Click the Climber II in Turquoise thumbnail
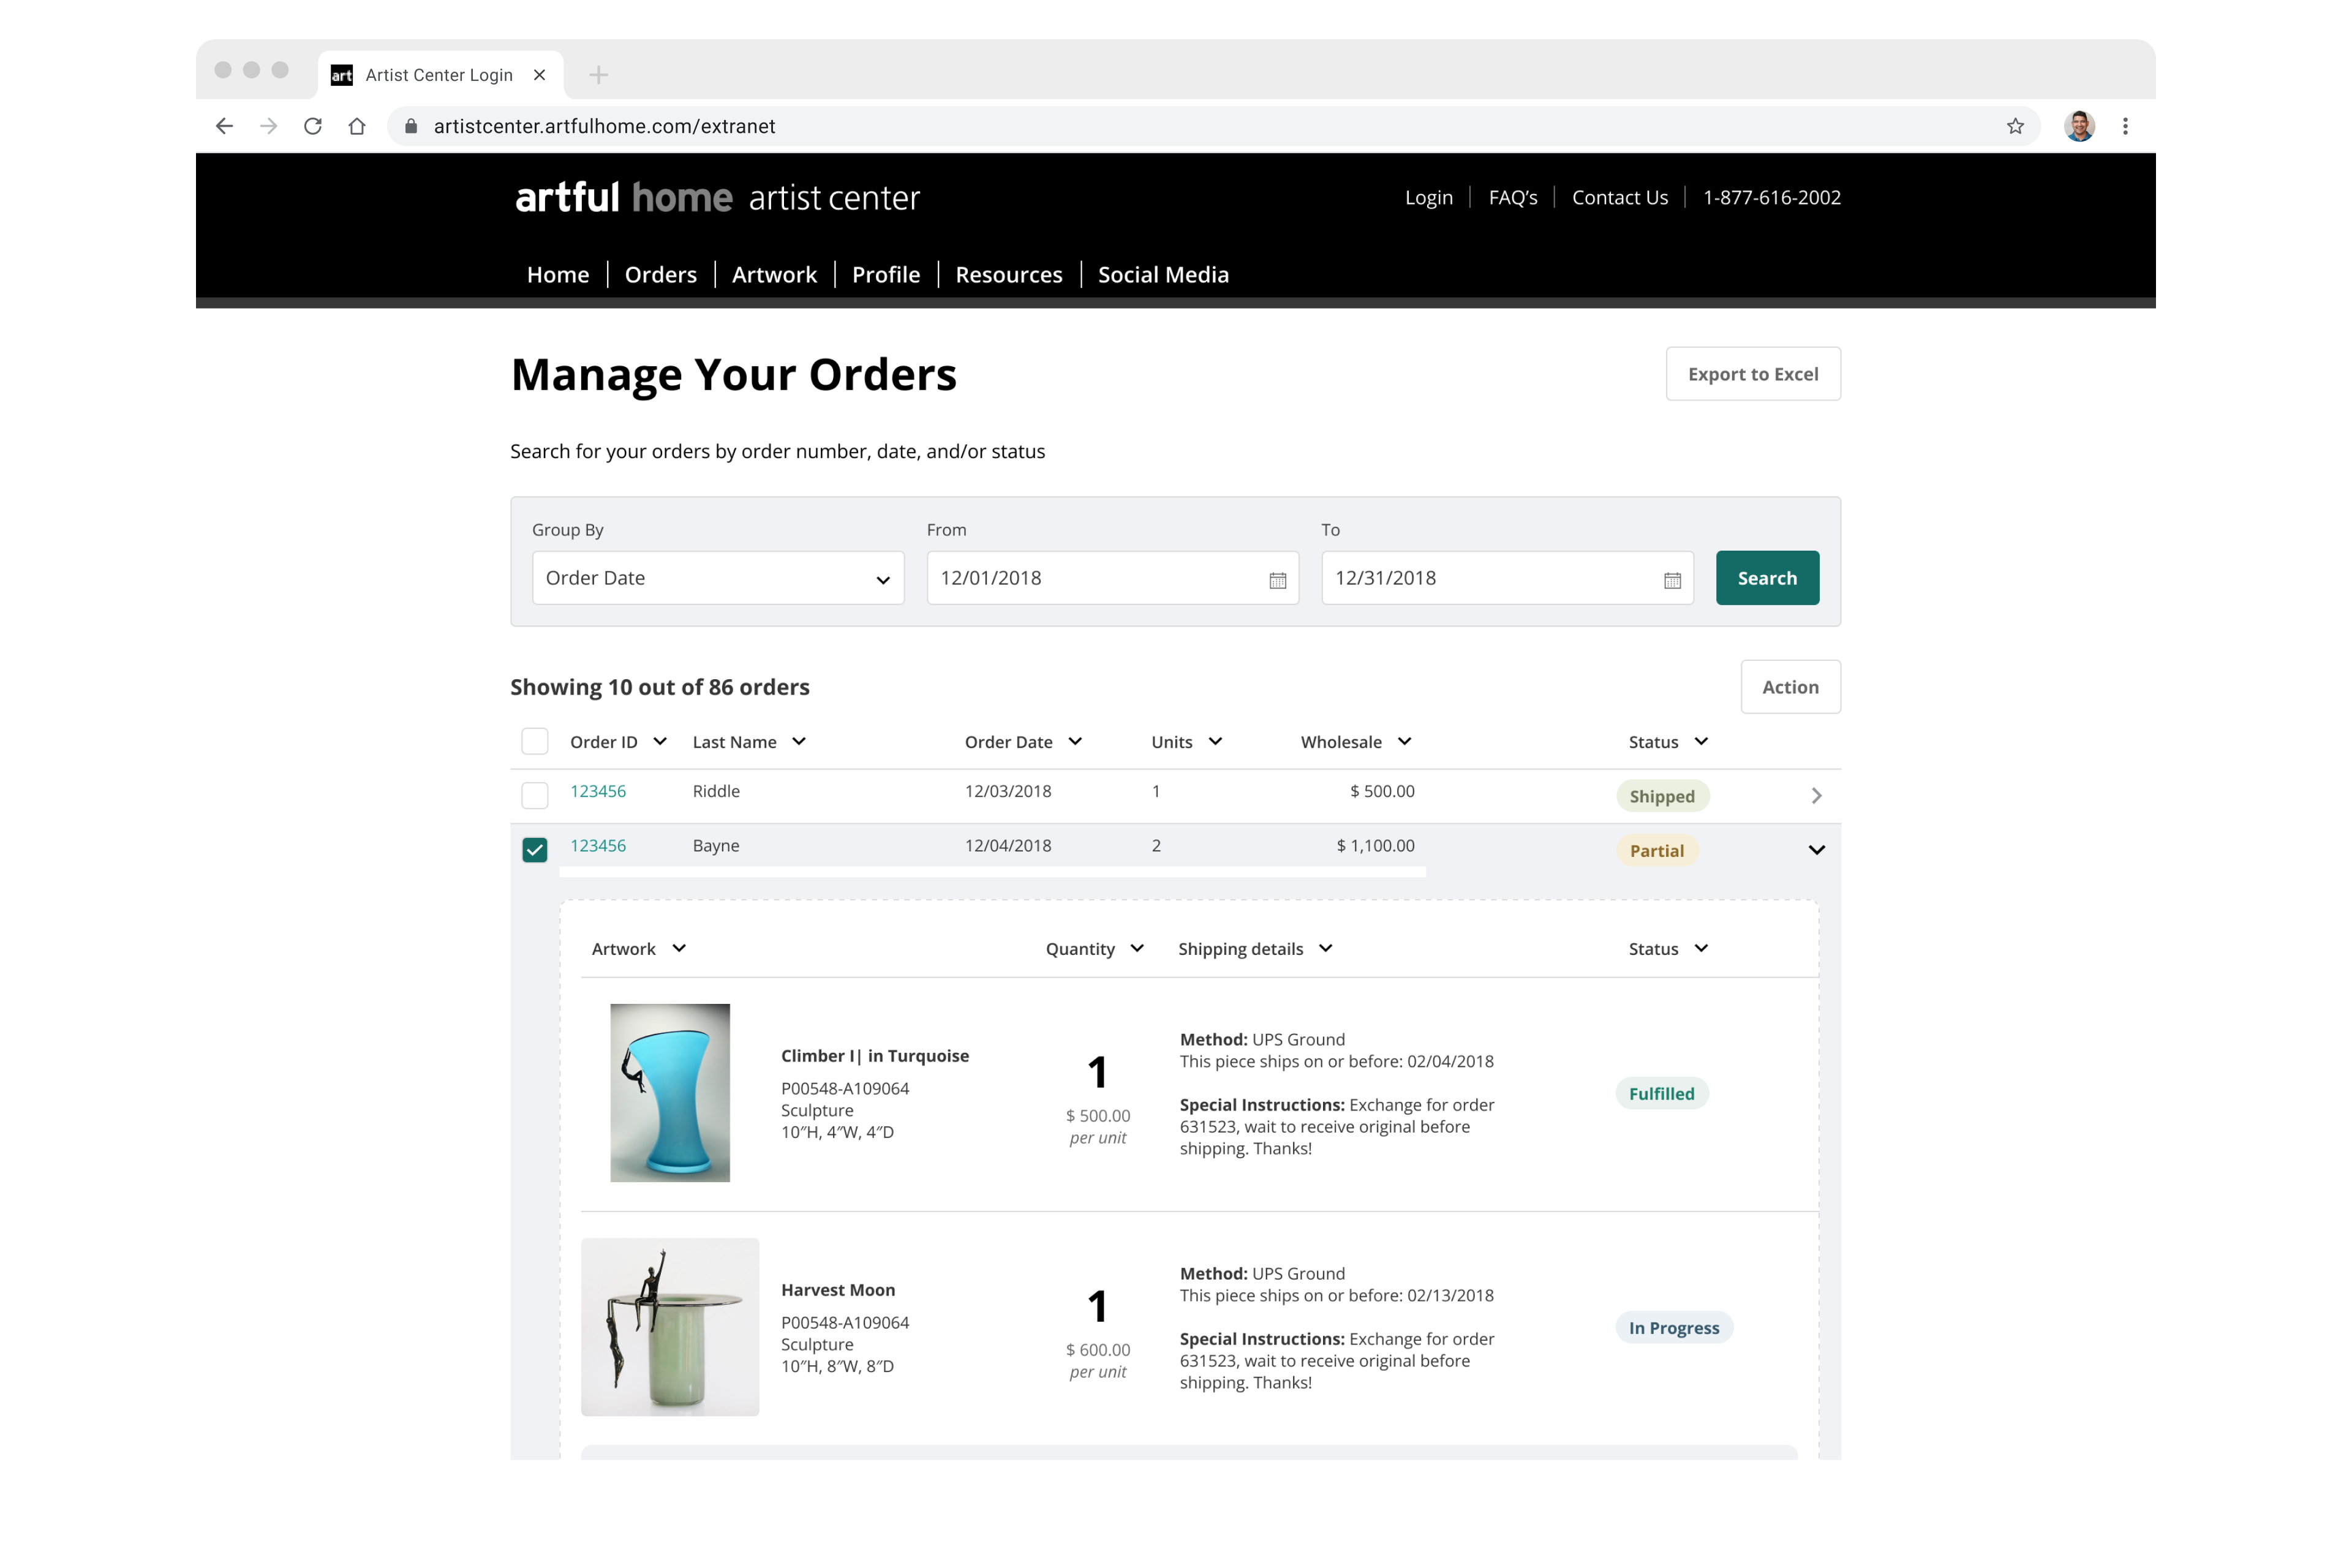This screenshot has height=1568, width=2352. 670,1092
